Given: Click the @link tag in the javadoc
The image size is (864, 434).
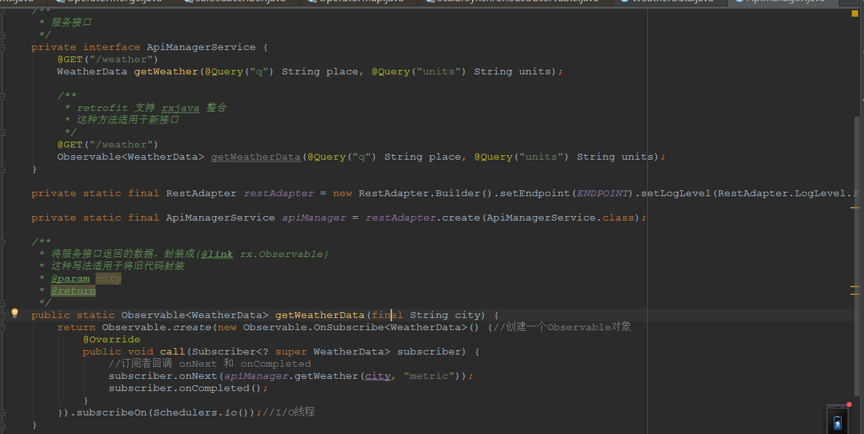Looking at the screenshot, I should pyautogui.click(x=217, y=254).
